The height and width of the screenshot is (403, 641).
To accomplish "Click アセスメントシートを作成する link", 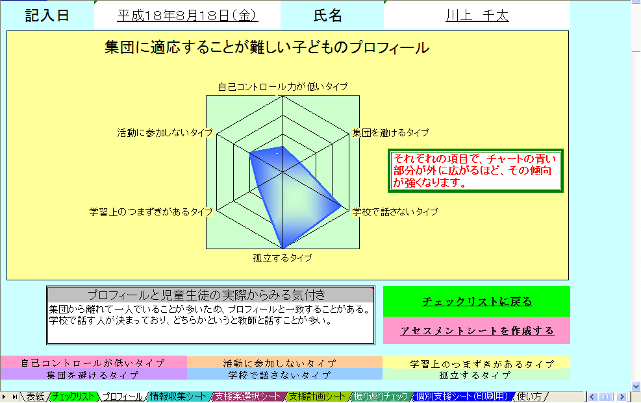I will click(477, 331).
